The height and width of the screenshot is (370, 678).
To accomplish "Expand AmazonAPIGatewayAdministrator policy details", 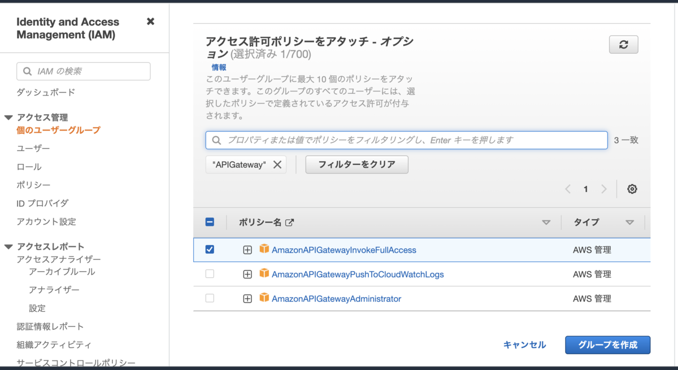I will (247, 299).
